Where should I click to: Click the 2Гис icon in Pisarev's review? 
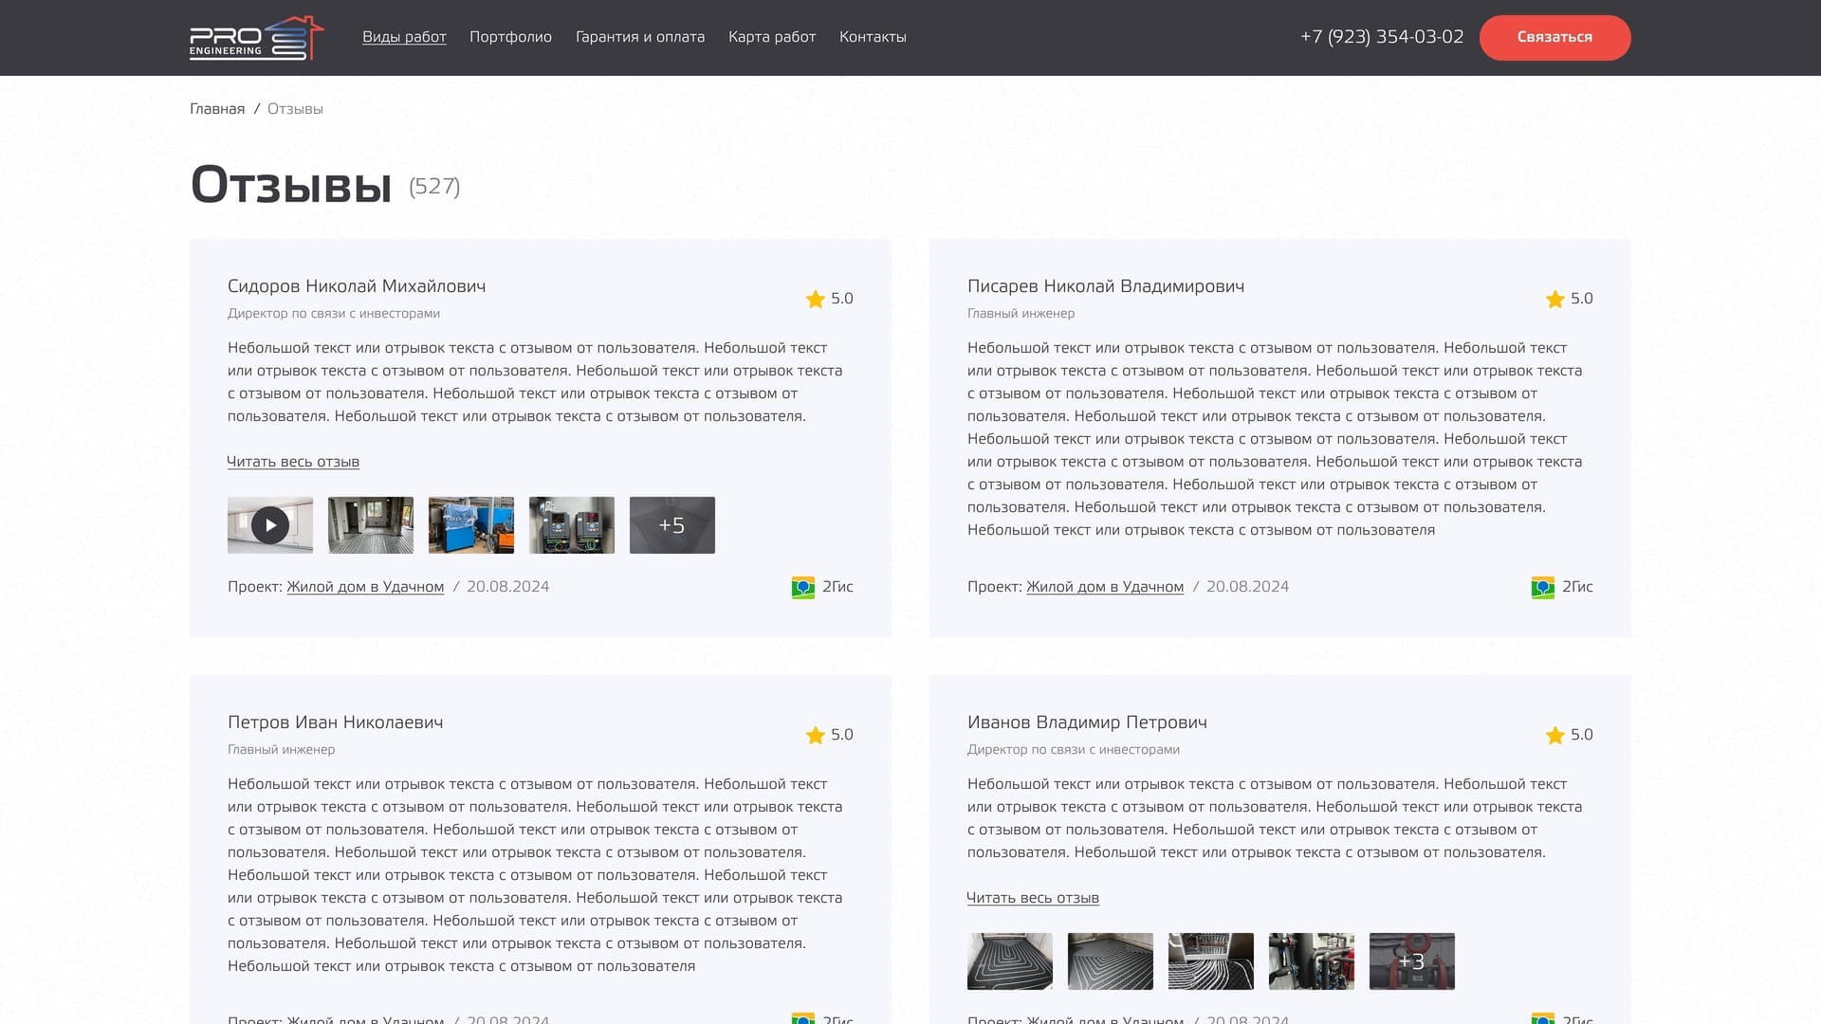1542,588
